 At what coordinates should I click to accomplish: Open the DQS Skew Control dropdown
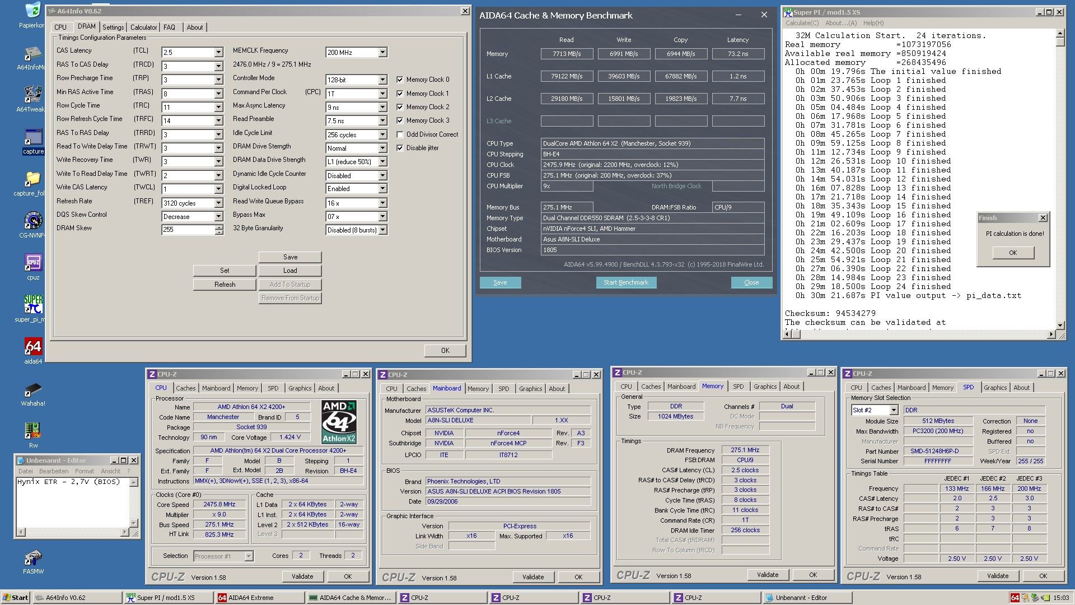coord(218,217)
